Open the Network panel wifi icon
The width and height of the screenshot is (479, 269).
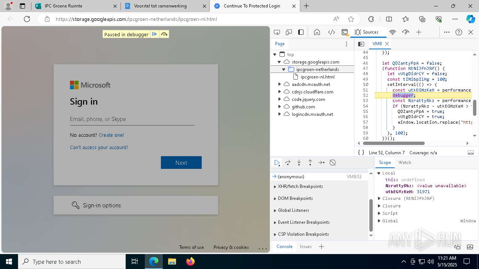(x=393, y=32)
